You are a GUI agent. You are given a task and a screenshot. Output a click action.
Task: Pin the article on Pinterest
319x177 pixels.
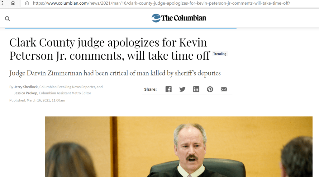(210, 89)
